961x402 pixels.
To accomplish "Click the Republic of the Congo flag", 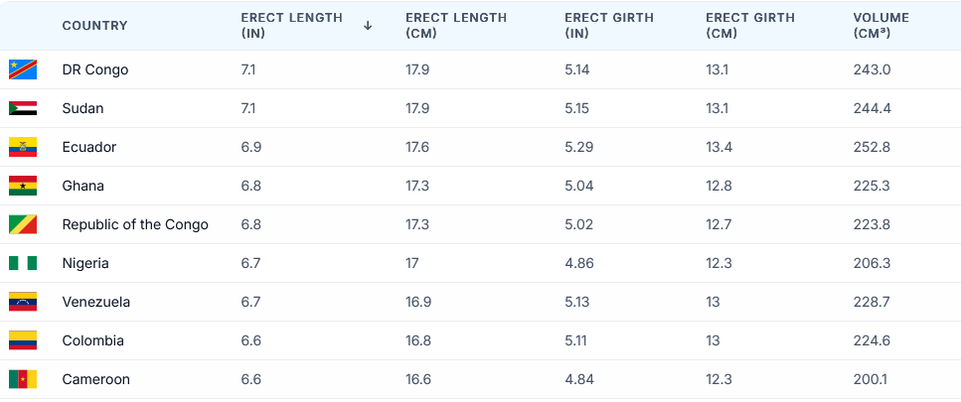I will (23, 224).
